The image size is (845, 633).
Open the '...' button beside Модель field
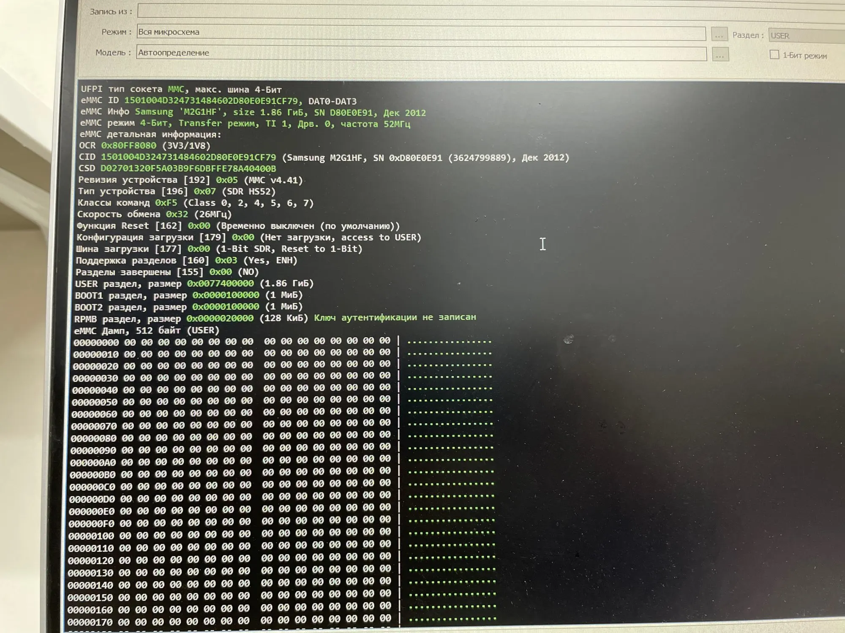pos(720,55)
